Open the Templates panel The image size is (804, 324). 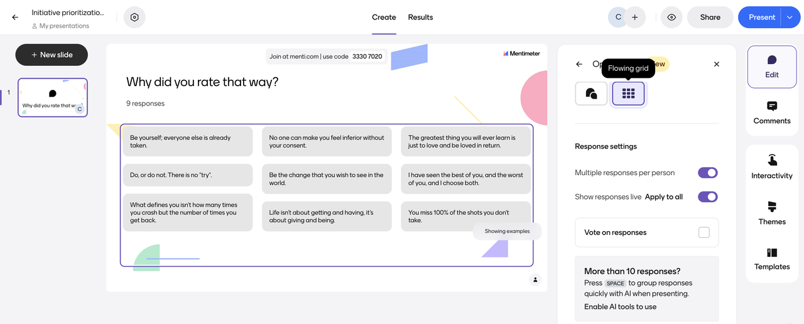[x=772, y=259]
